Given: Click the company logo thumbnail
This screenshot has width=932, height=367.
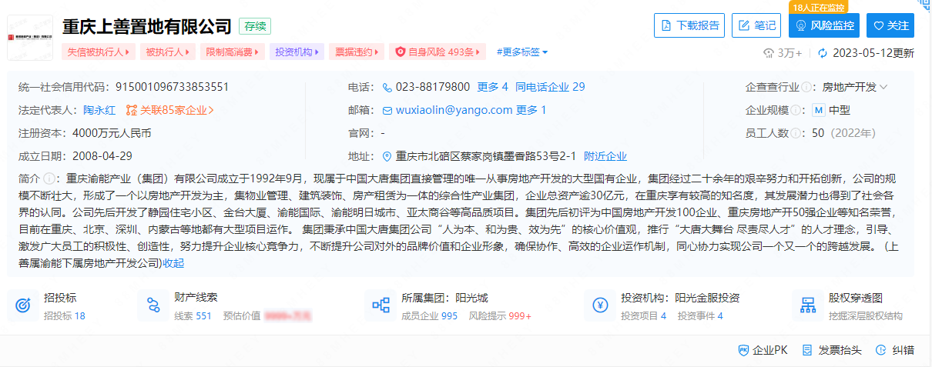Looking at the screenshot, I should [30, 37].
